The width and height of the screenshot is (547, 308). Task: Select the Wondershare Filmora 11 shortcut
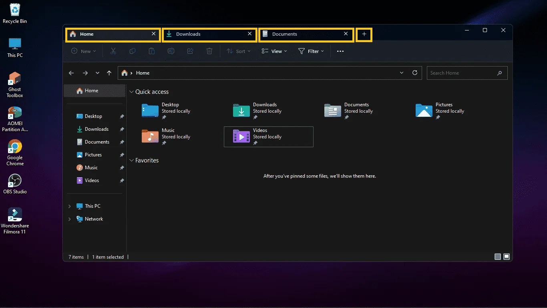click(x=15, y=221)
